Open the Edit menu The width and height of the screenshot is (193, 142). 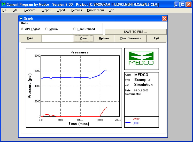click(15, 10)
